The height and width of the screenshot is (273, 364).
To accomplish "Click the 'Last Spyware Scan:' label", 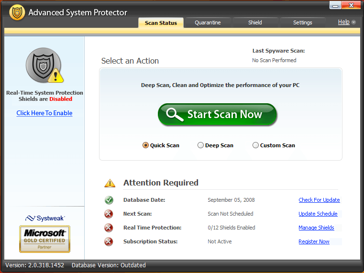I will [278, 51].
